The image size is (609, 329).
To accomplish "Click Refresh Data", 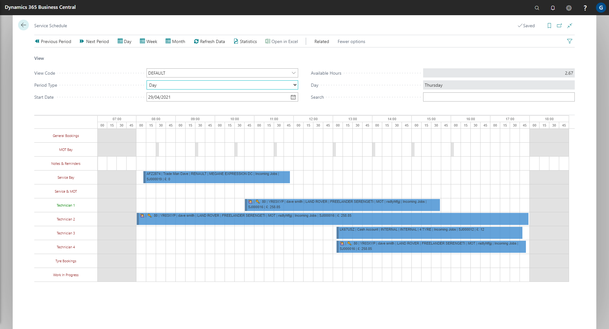I will click(209, 41).
